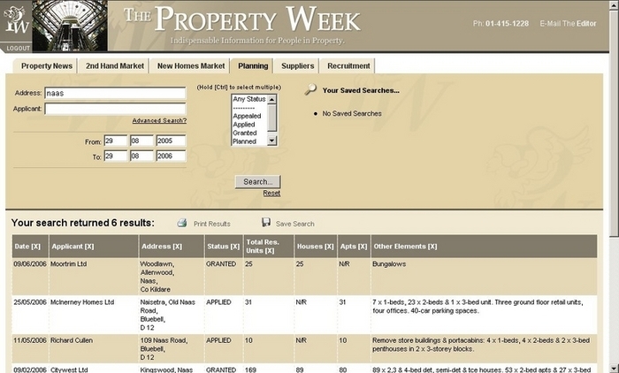Click the To day field
Image resolution: width=619 pixels, height=373 pixels.
click(x=116, y=156)
